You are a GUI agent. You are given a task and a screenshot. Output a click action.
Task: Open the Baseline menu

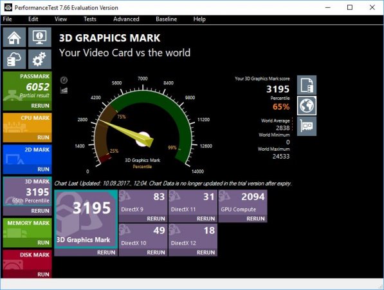(167, 19)
